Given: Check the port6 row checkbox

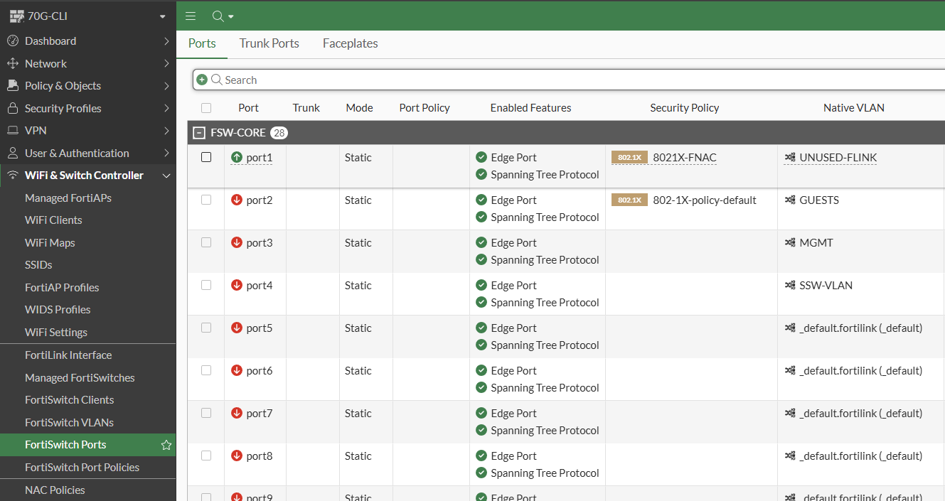Looking at the screenshot, I should tap(206, 370).
